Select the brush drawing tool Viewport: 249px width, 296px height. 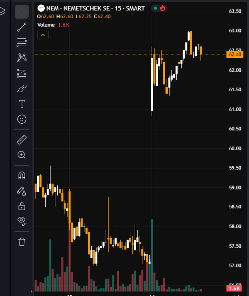point(22,88)
